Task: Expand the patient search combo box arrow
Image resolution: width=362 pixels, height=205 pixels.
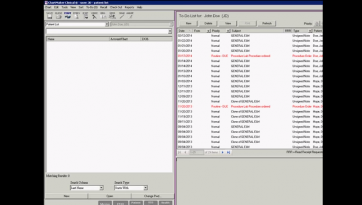Action: tap(170, 31)
